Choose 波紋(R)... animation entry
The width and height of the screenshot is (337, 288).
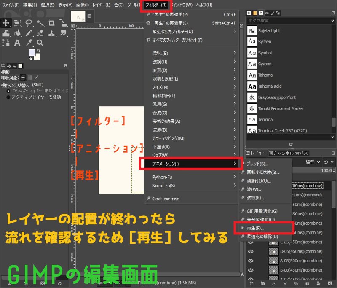[x=266, y=198]
